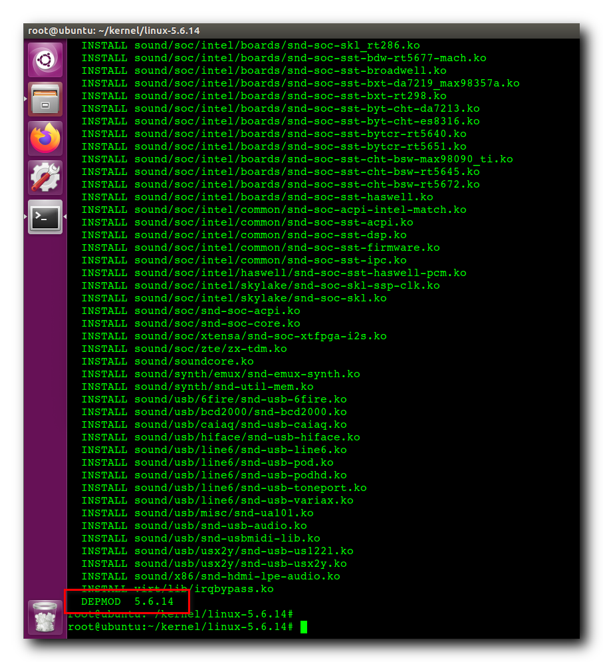The image size is (603, 662).
Task: Click the line snd-soc-acpi-intel-match.ko
Action: pyautogui.click(x=274, y=210)
